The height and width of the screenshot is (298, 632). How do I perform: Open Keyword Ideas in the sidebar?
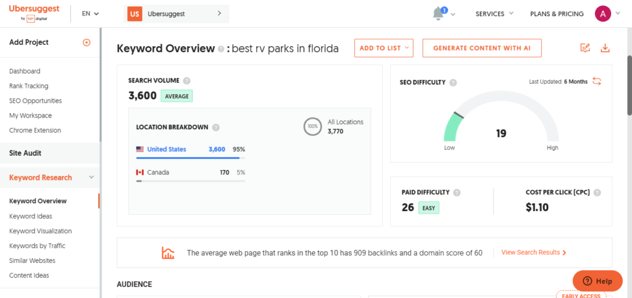coord(31,216)
